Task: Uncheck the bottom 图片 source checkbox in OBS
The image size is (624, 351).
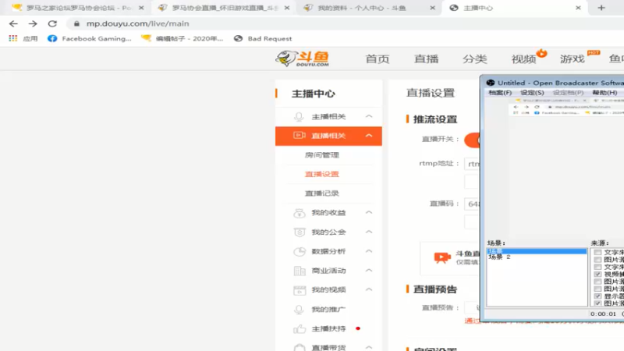Action: pyautogui.click(x=597, y=303)
